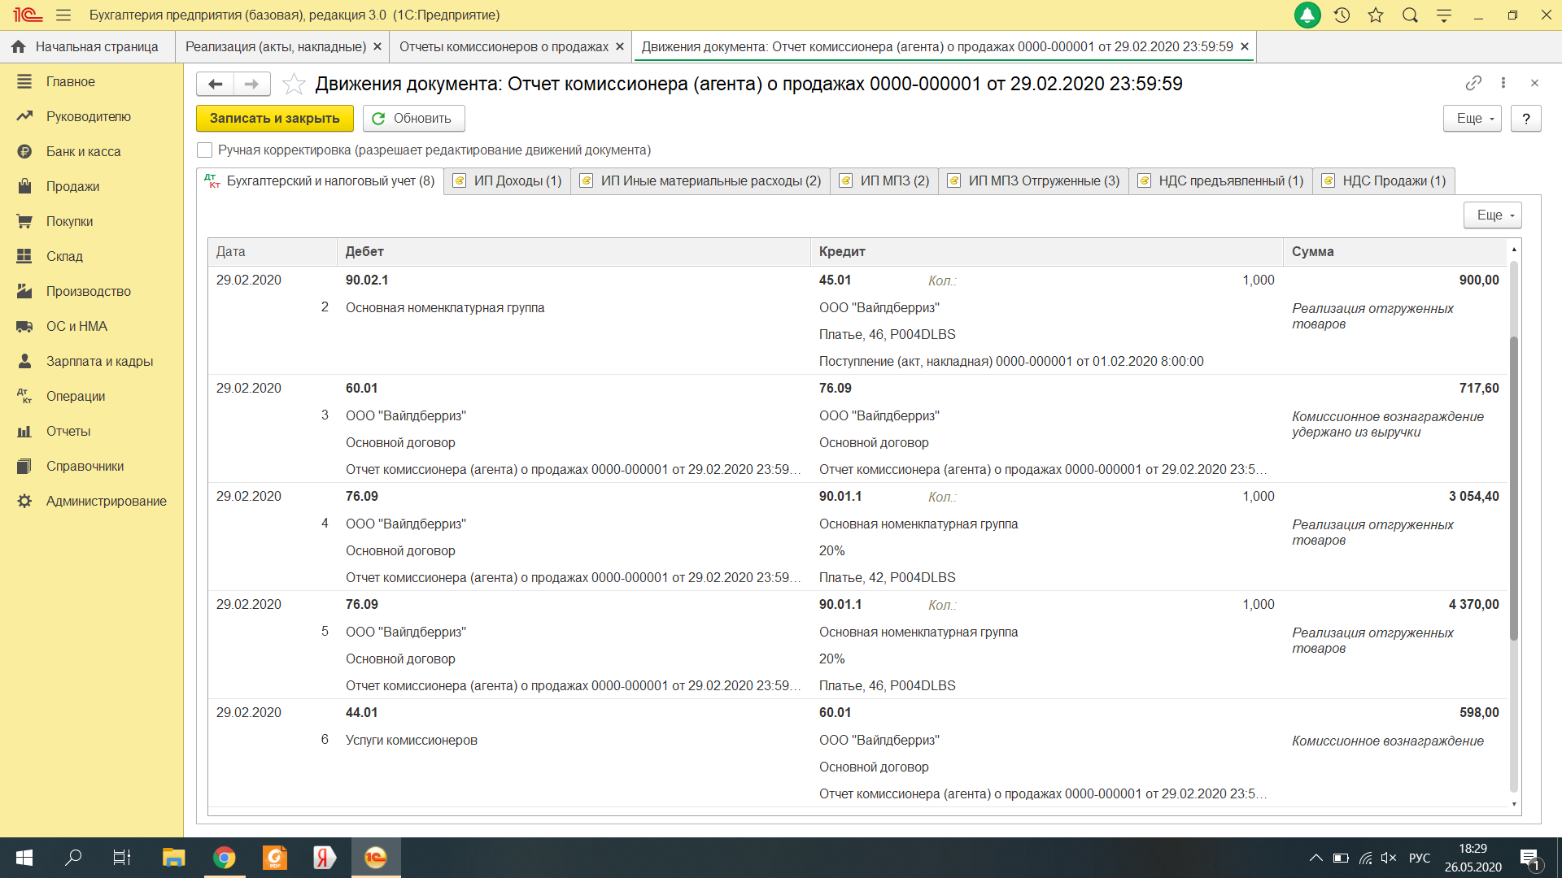Go back with left arrow button
The width and height of the screenshot is (1562, 878).
[x=216, y=84]
